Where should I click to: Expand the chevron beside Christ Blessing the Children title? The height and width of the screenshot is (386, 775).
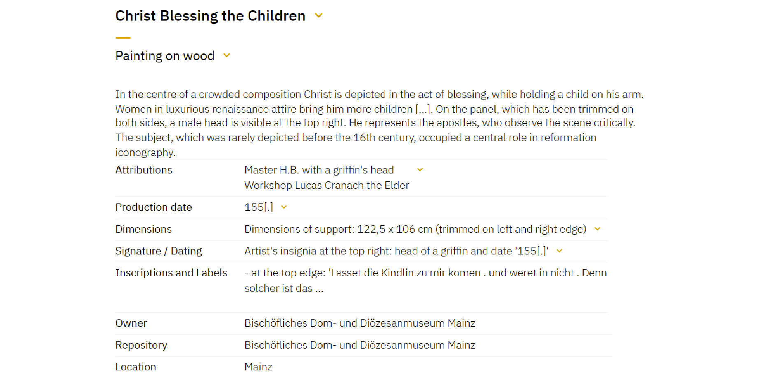(x=319, y=16)
